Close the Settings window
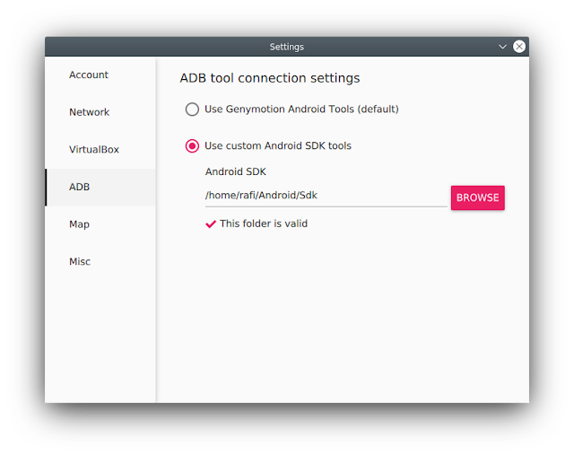The width and height of the screenshot is (574, 456). 519,47
